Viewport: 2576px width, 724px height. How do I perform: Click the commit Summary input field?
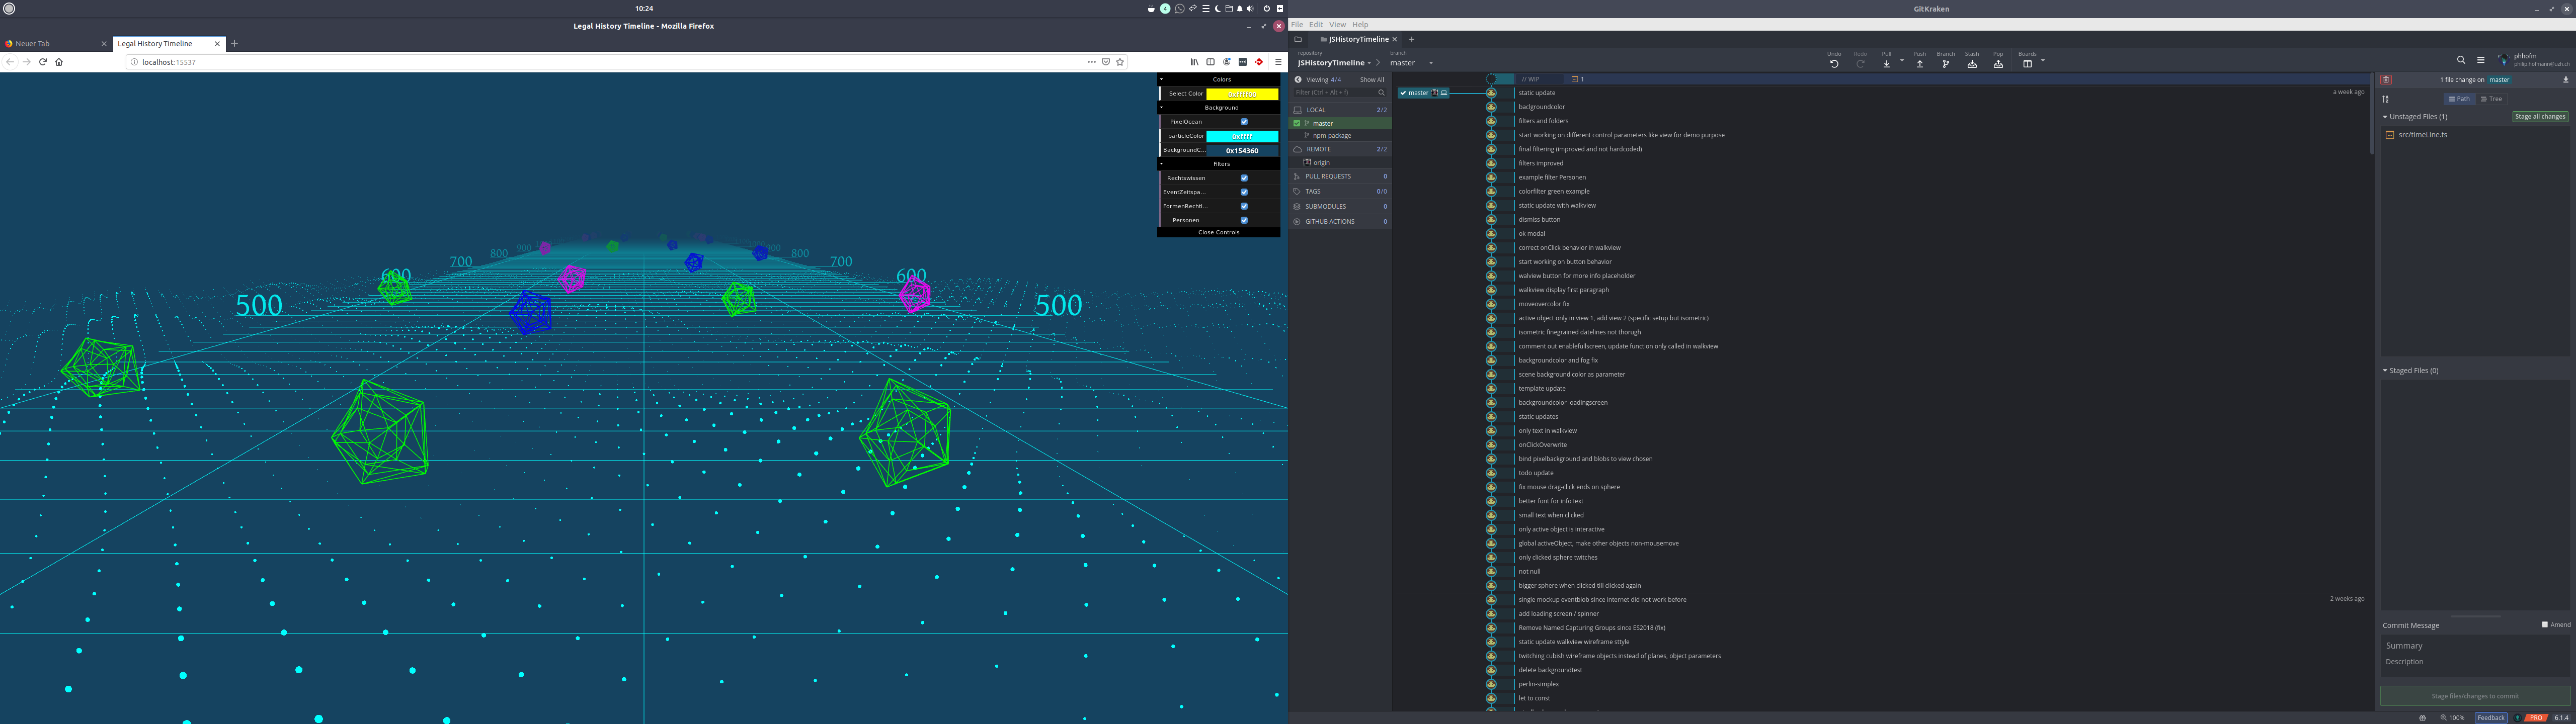(x=2475, y=646)
